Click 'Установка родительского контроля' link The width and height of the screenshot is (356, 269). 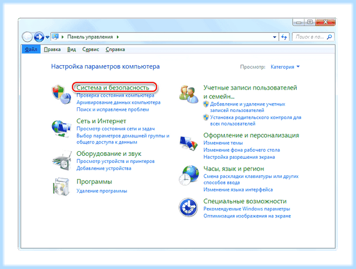(x=256, y=120)
